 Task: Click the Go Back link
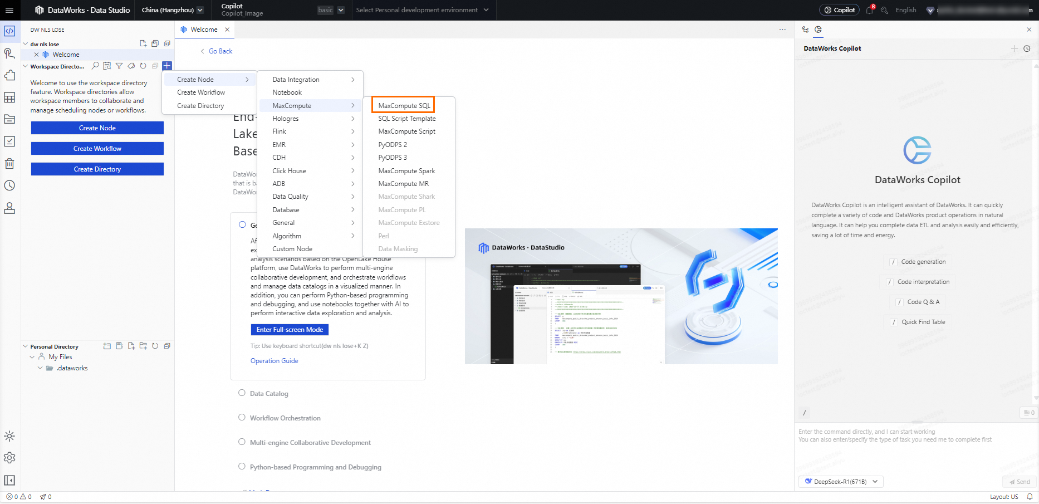pos(217,51)
